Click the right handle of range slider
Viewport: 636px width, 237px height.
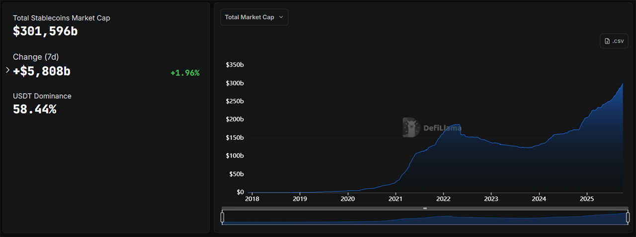(x=628, y=217)
